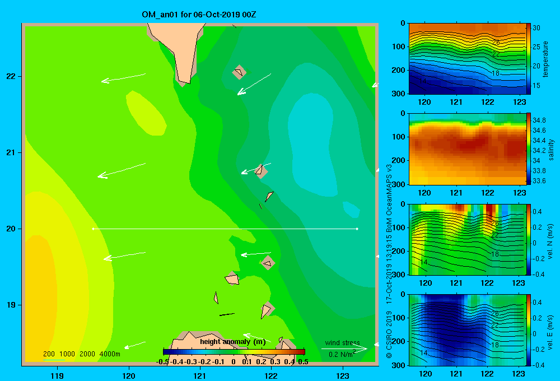This screenshot has height=381, width=560.
Task: Click the -0.5 tick on height anomaly bar
Action: pyautogui.click(x=162, y=362)
